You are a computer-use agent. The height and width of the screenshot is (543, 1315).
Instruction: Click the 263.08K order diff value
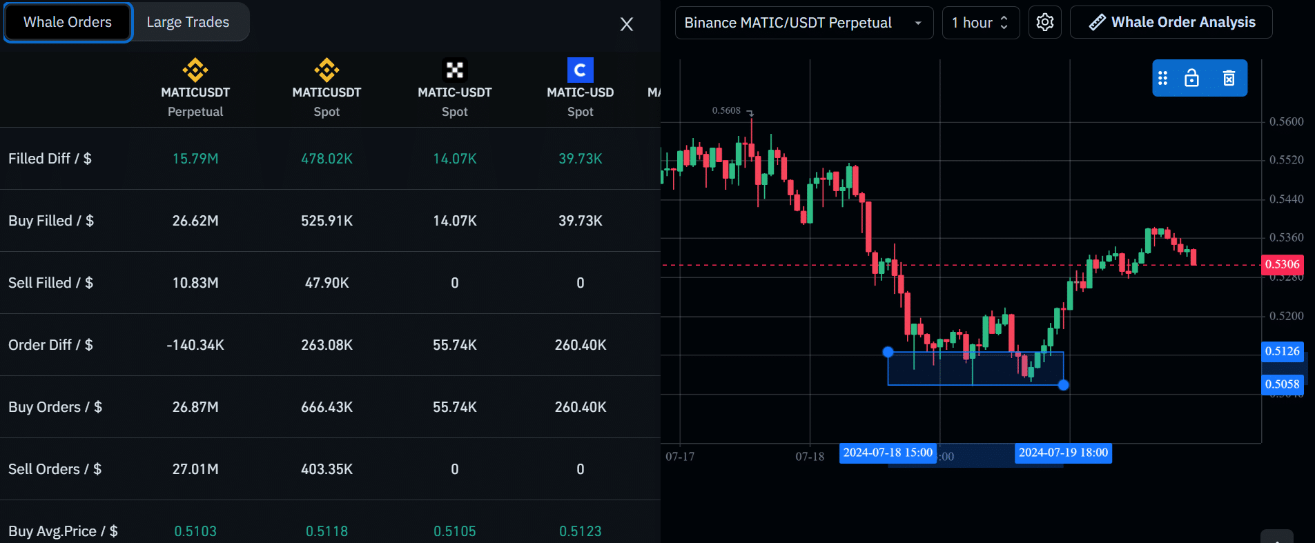point(327,345)
